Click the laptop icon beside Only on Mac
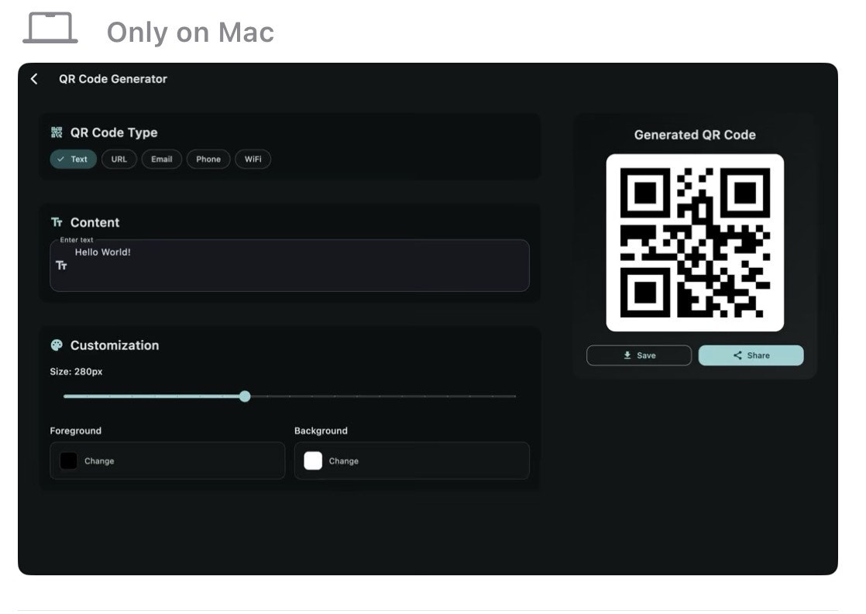 coord(50,28)
